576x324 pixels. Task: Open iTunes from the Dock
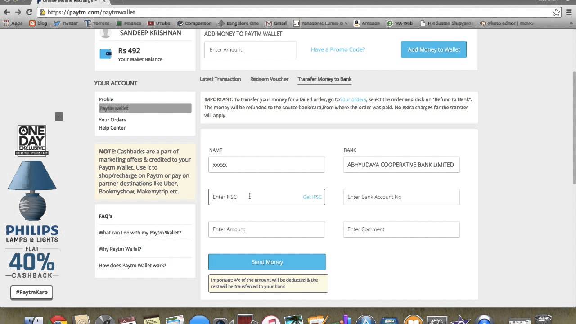tap(271, 319)
